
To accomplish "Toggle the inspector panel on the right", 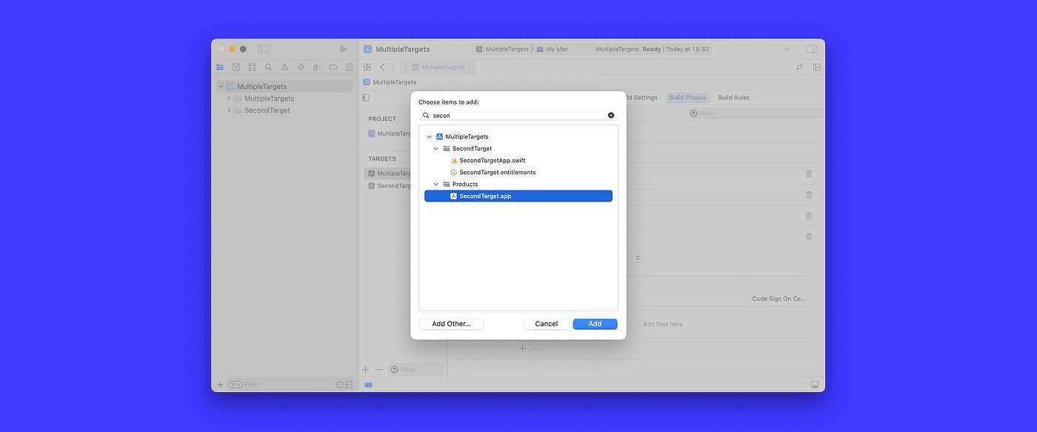I will [x=812, y=49].
